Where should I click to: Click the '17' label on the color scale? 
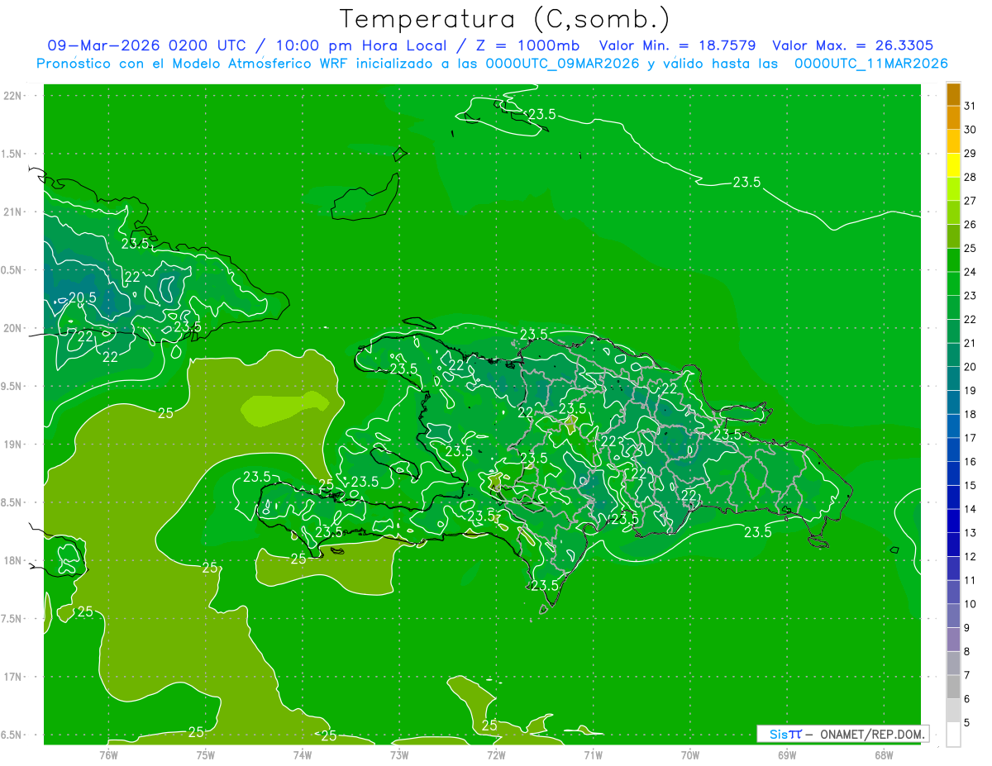click(970, 438)
